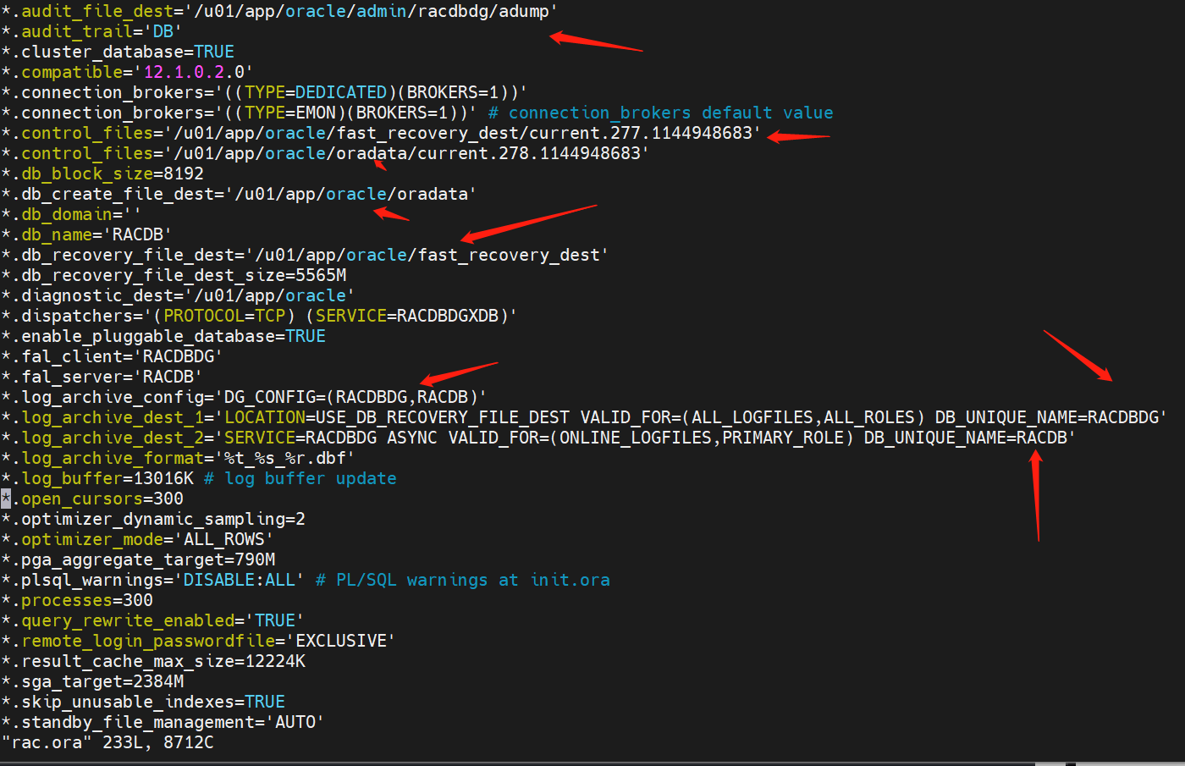Click the log_archive_dest_2 parameter line
The height and width of the screenshot is (766, 1185).
(x=538, y=438)
